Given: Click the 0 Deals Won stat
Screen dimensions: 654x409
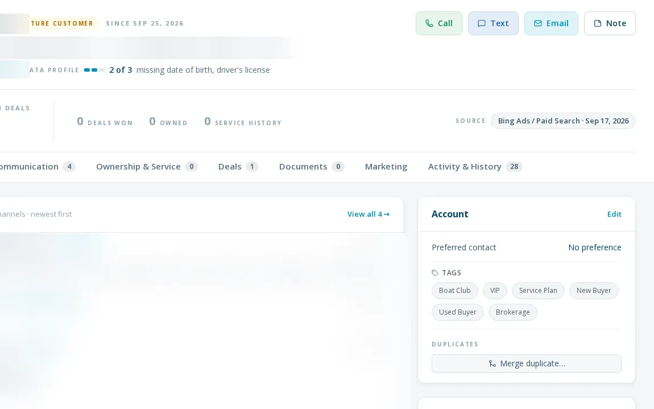Looking at the screenshot, I should [x=105, y=121].
